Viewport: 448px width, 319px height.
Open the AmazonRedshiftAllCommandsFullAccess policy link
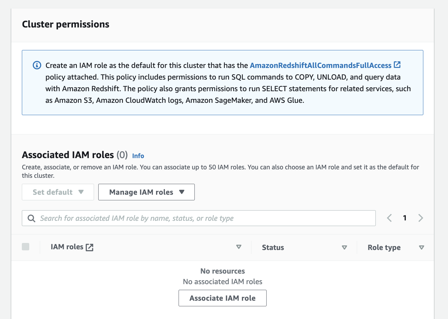click(x=321, y=65)
